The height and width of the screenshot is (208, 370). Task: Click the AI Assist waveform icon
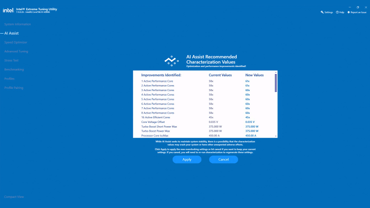[x=172, y=61]
